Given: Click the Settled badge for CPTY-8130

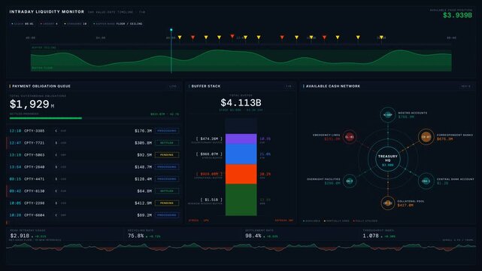Looking at the screenshot, I should coord(167,191).
